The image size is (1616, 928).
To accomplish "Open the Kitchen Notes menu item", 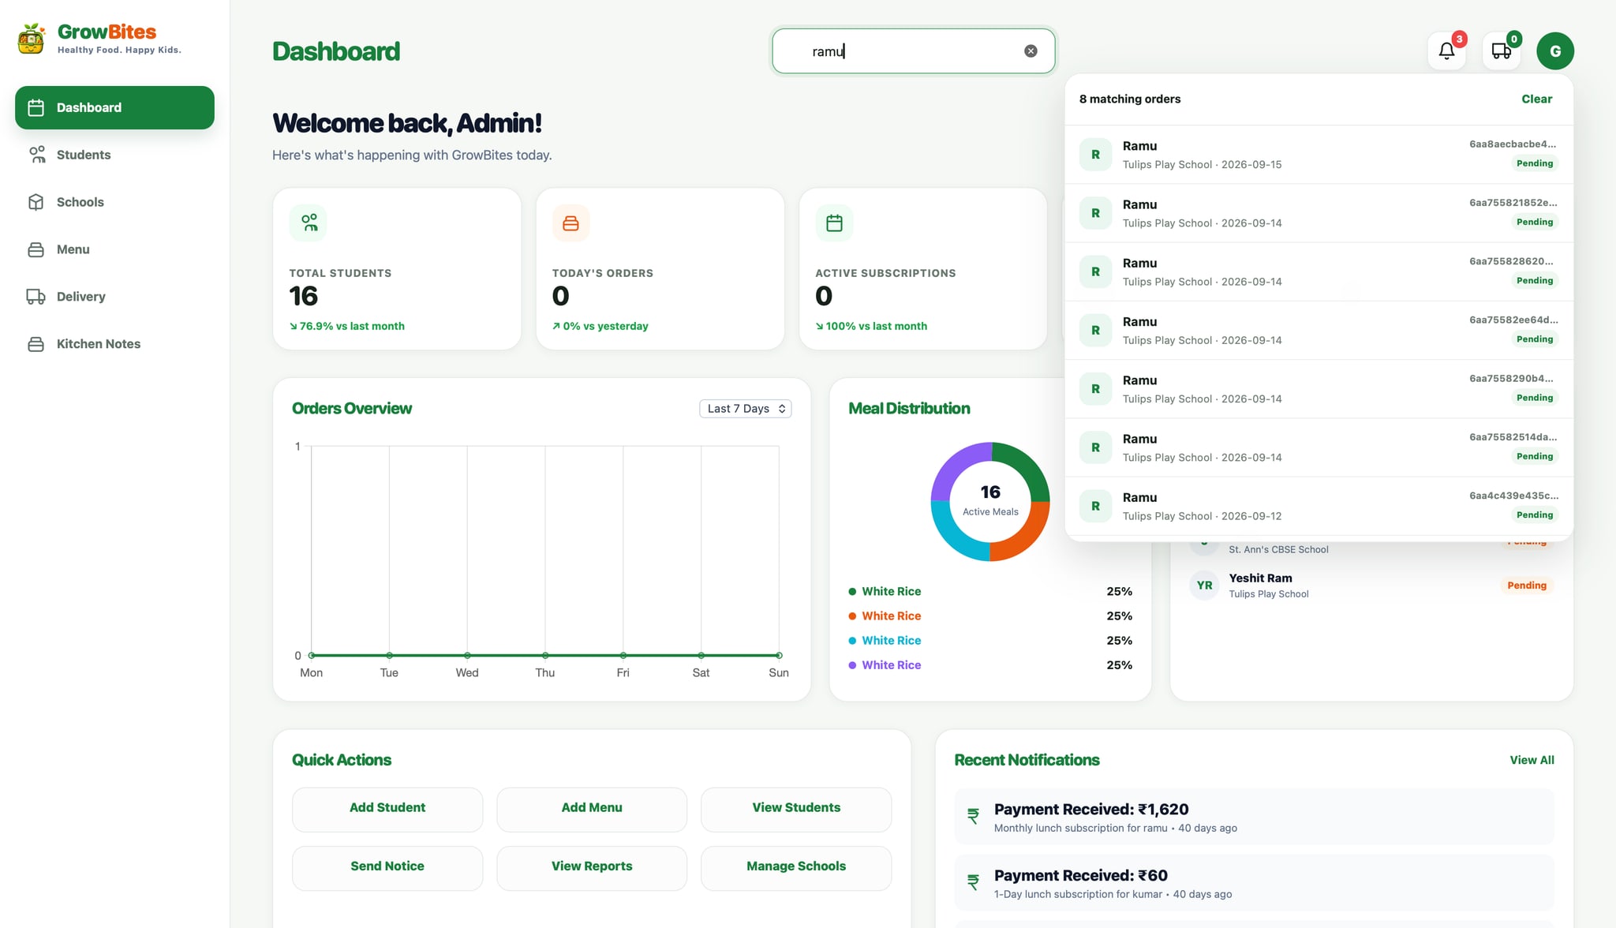I will pyautogui.click(x=114, y=344).
